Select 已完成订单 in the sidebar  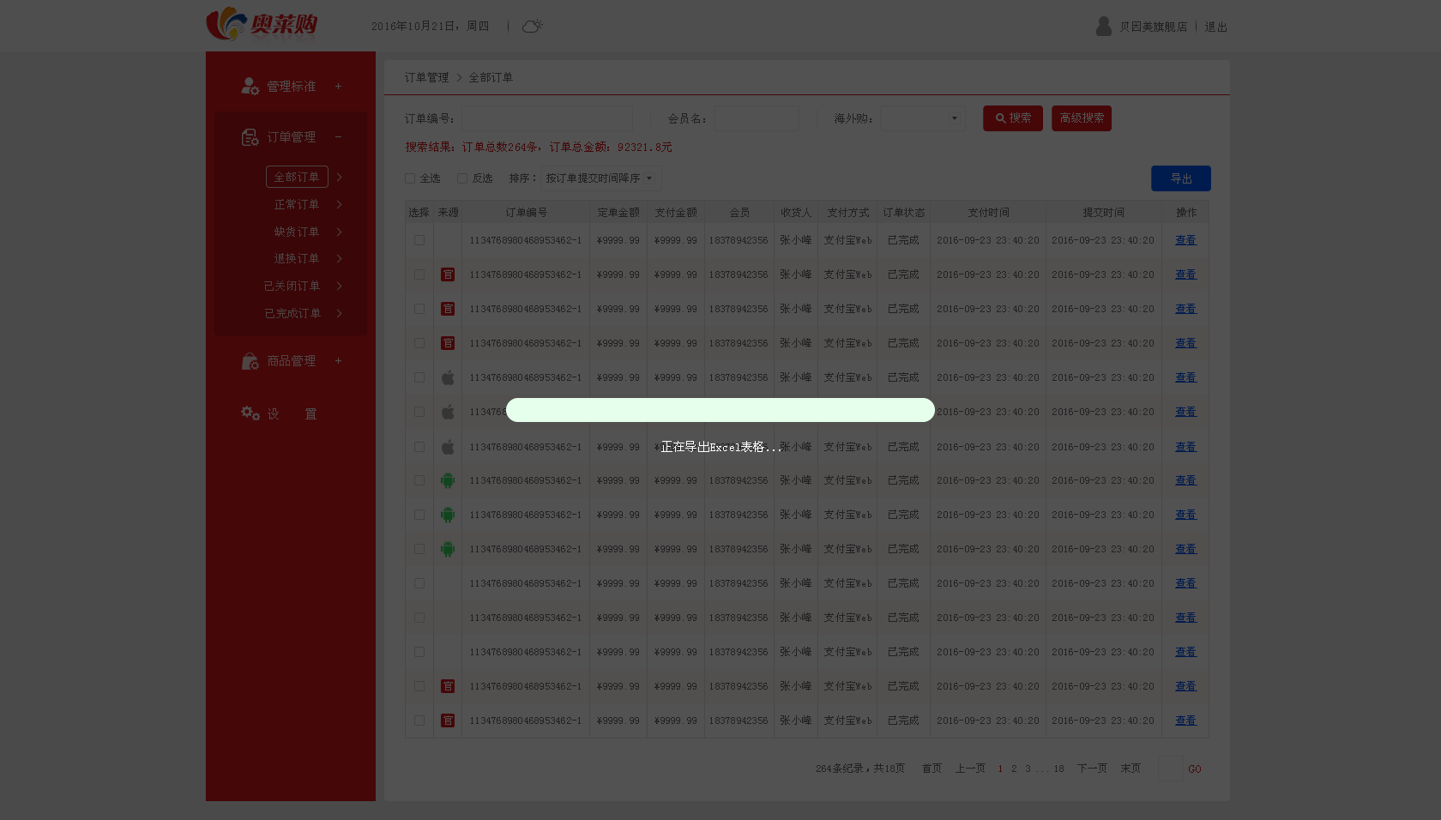coord(292,313)
